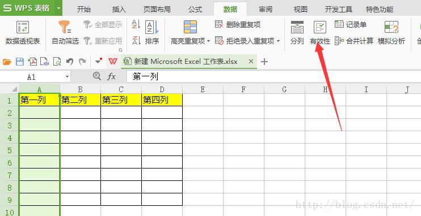Click Show All (全部显示) filter button

pyautogui.click(x=103, y=25)
